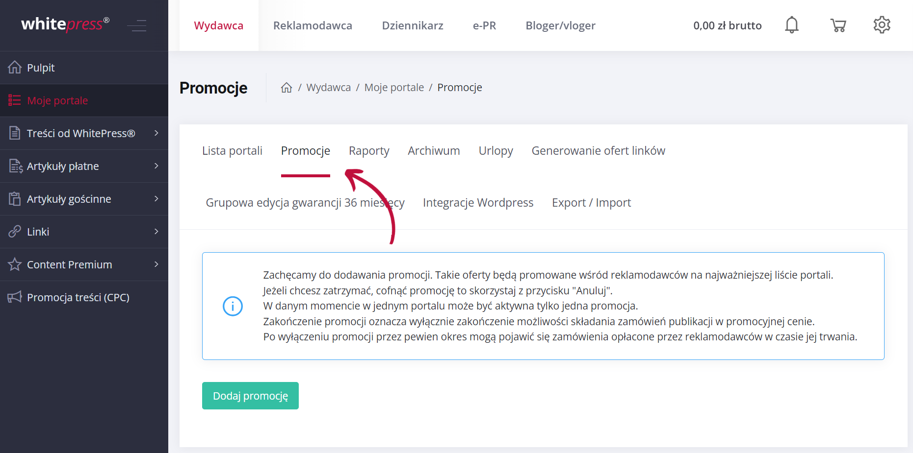
Task: Collapse sidebar with hamburger icon
Action: 137,25
